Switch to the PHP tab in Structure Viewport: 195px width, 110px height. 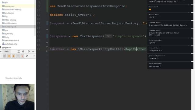pyautogui.click(x=6, y=51)
